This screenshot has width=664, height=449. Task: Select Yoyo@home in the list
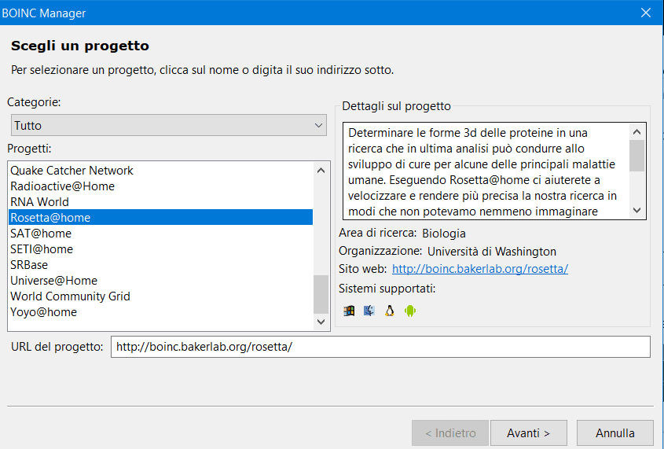[161, 311]
